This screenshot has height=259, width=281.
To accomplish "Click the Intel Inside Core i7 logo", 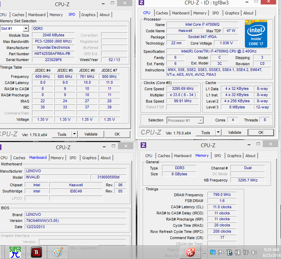I will (x=256, y=34).
